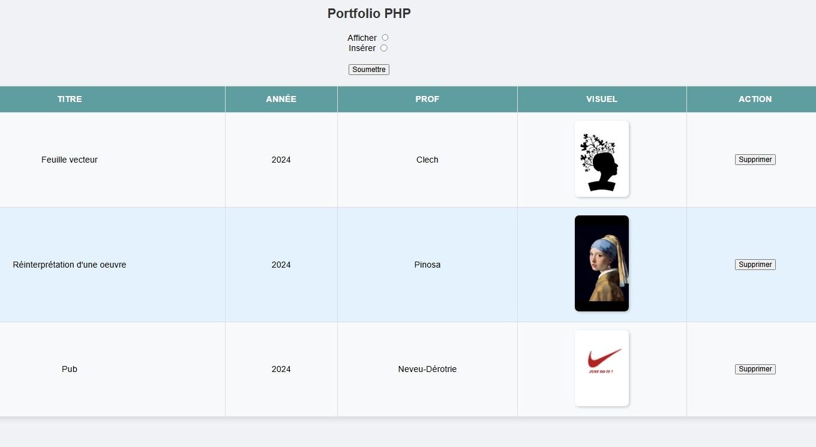
Task: Click the Réinterprétation d'une oeuvre title
Action: tap(70, 265)
